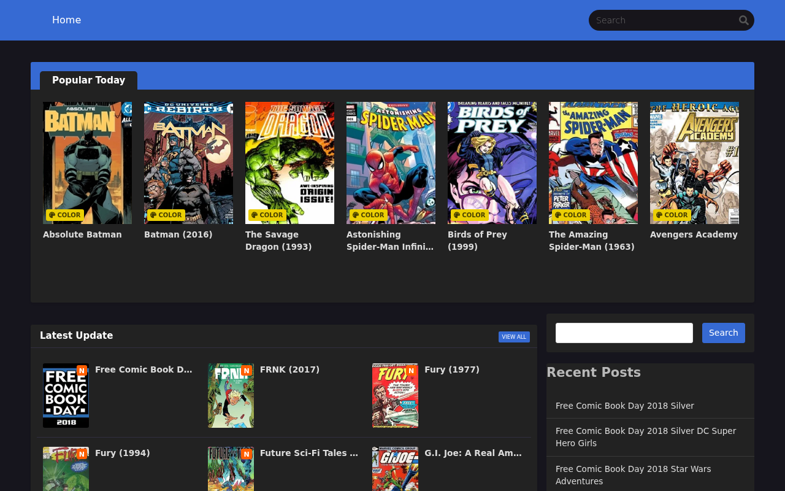Open Absolute Batman cover thumbnail
This screenshot has height=491, width=785.
(x=87, y=163)
